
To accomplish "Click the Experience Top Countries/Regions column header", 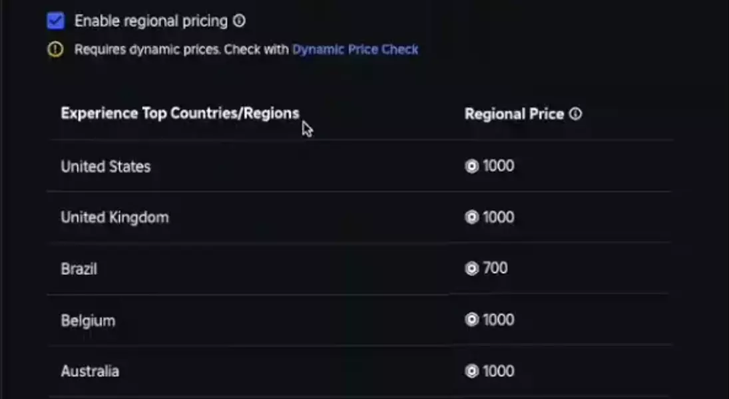I will [x=180, y=114].
